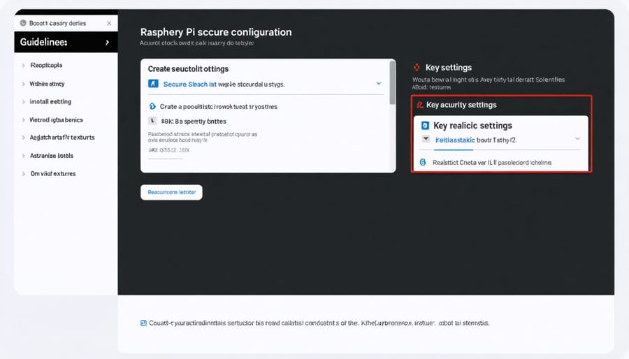Open the 'Booott casiry deries' tab

[57, 23]
